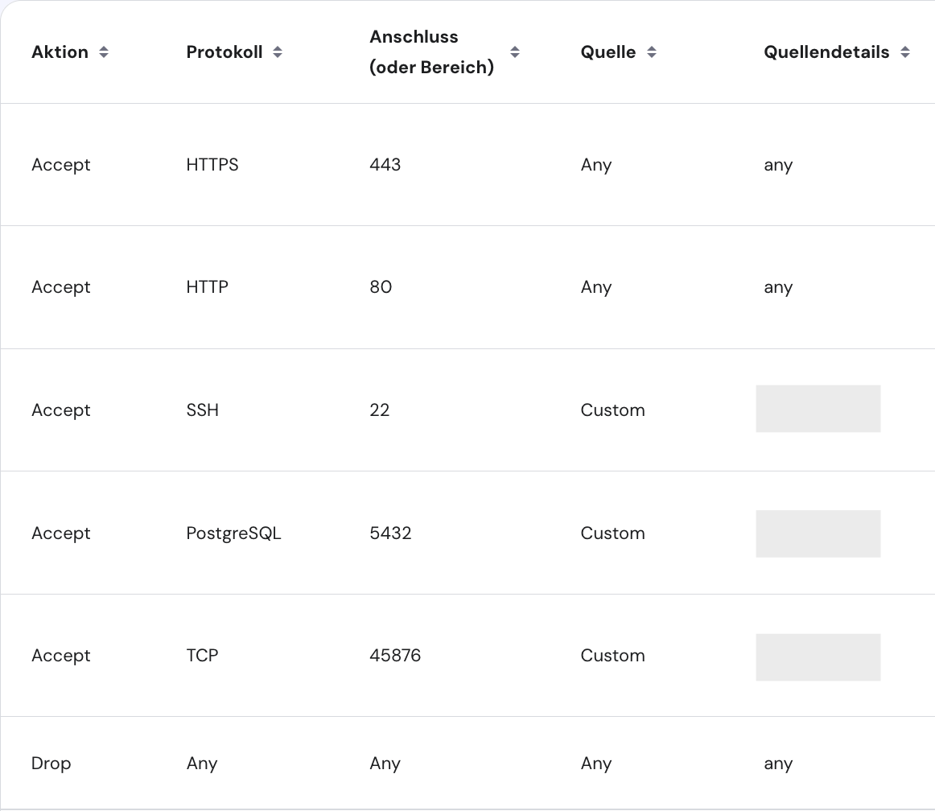Sort the table by the Aktion column
The image size is (935, 811).
(x=104, y=51)
